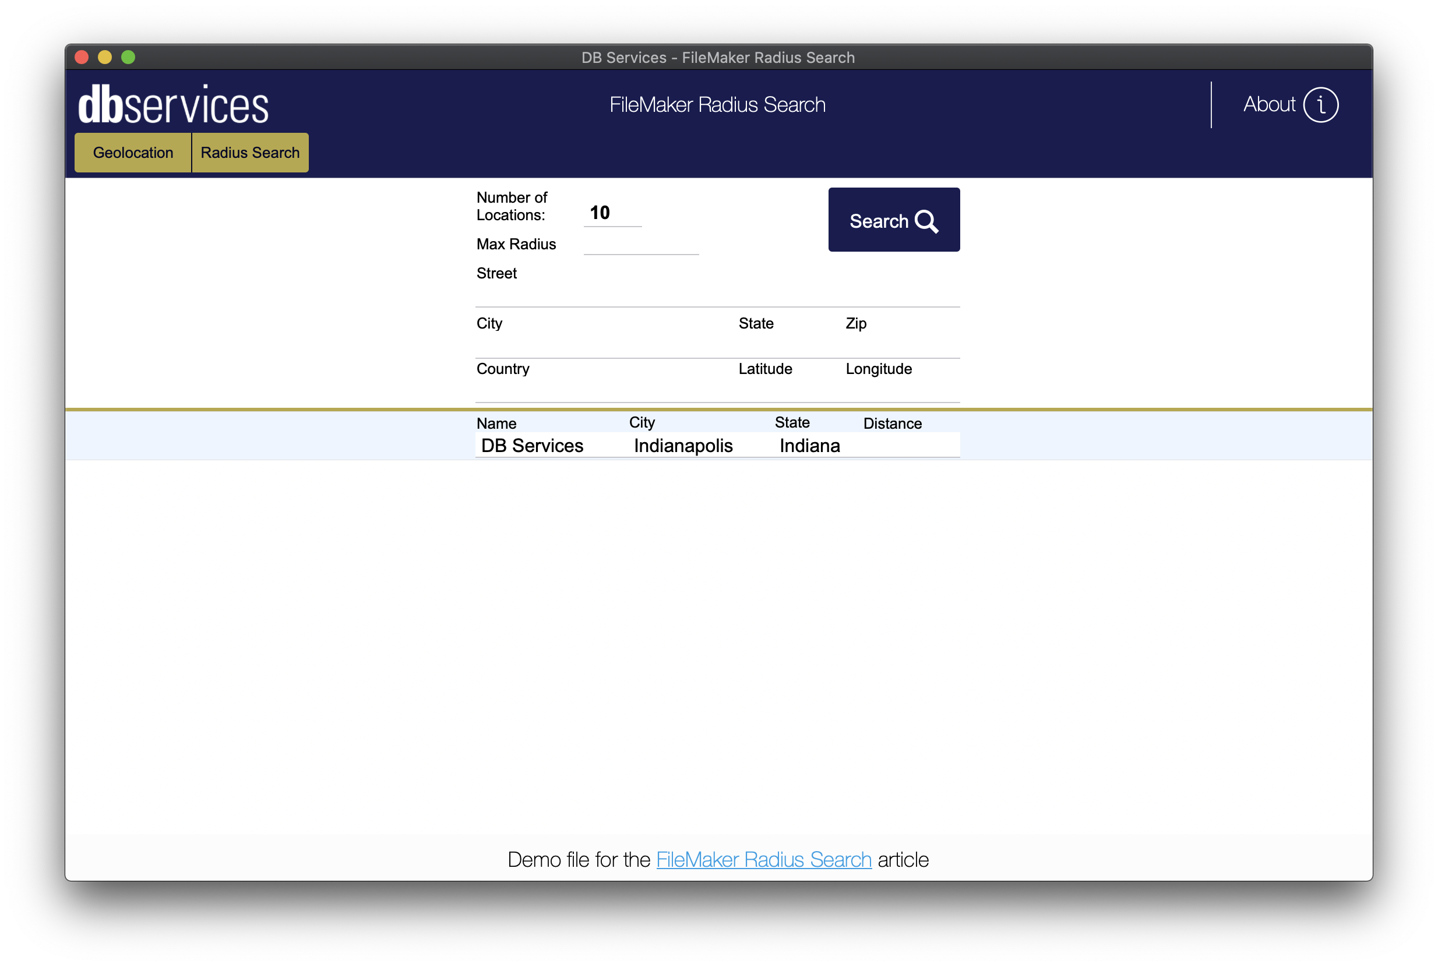Click the About text in header
1438x967 pixels.
(1268, 104)
